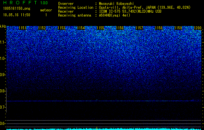204x130 pixels.
Task: Click the 1152 time marker
Action: click(42, 28)
